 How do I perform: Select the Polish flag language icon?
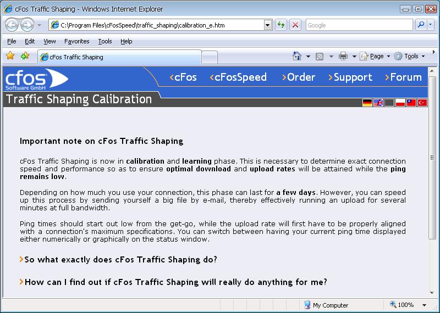coord(400,103)
